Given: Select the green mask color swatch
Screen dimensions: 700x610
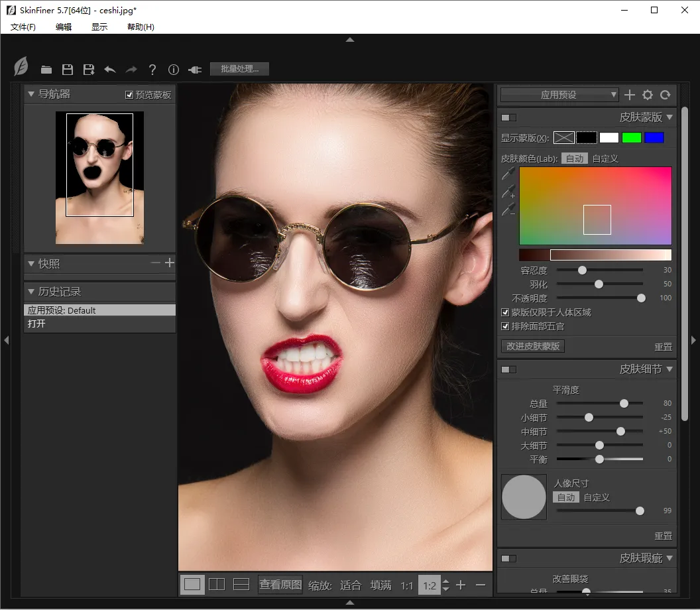Looking at the screenshot, I should (631, 138).
